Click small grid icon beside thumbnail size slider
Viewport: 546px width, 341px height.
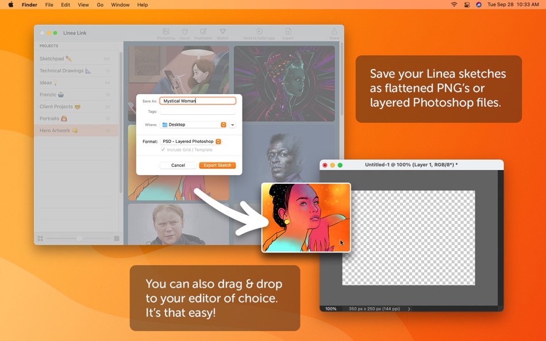click(40, 238)
